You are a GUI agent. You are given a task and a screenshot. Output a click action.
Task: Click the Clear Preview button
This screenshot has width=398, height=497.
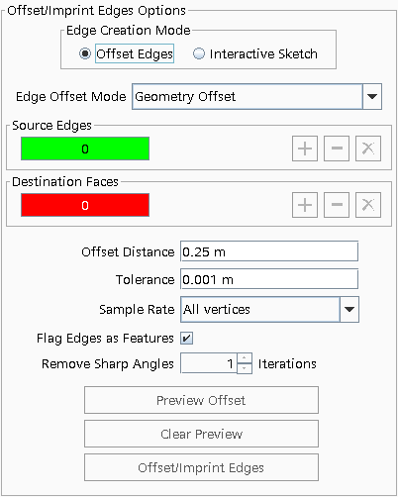pyautogui.click(x=201, y=434)
